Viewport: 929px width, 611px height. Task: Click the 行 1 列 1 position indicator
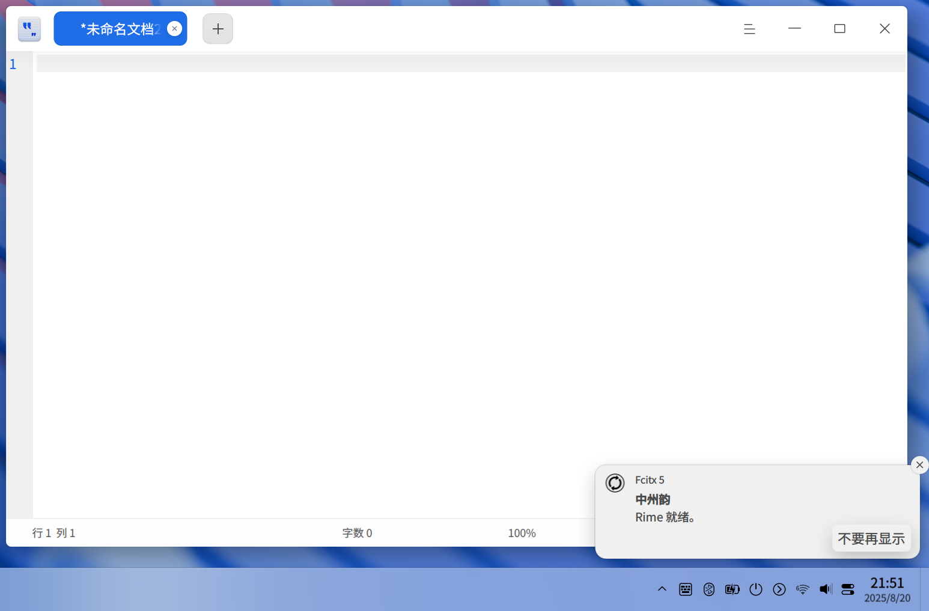point(53,533)
